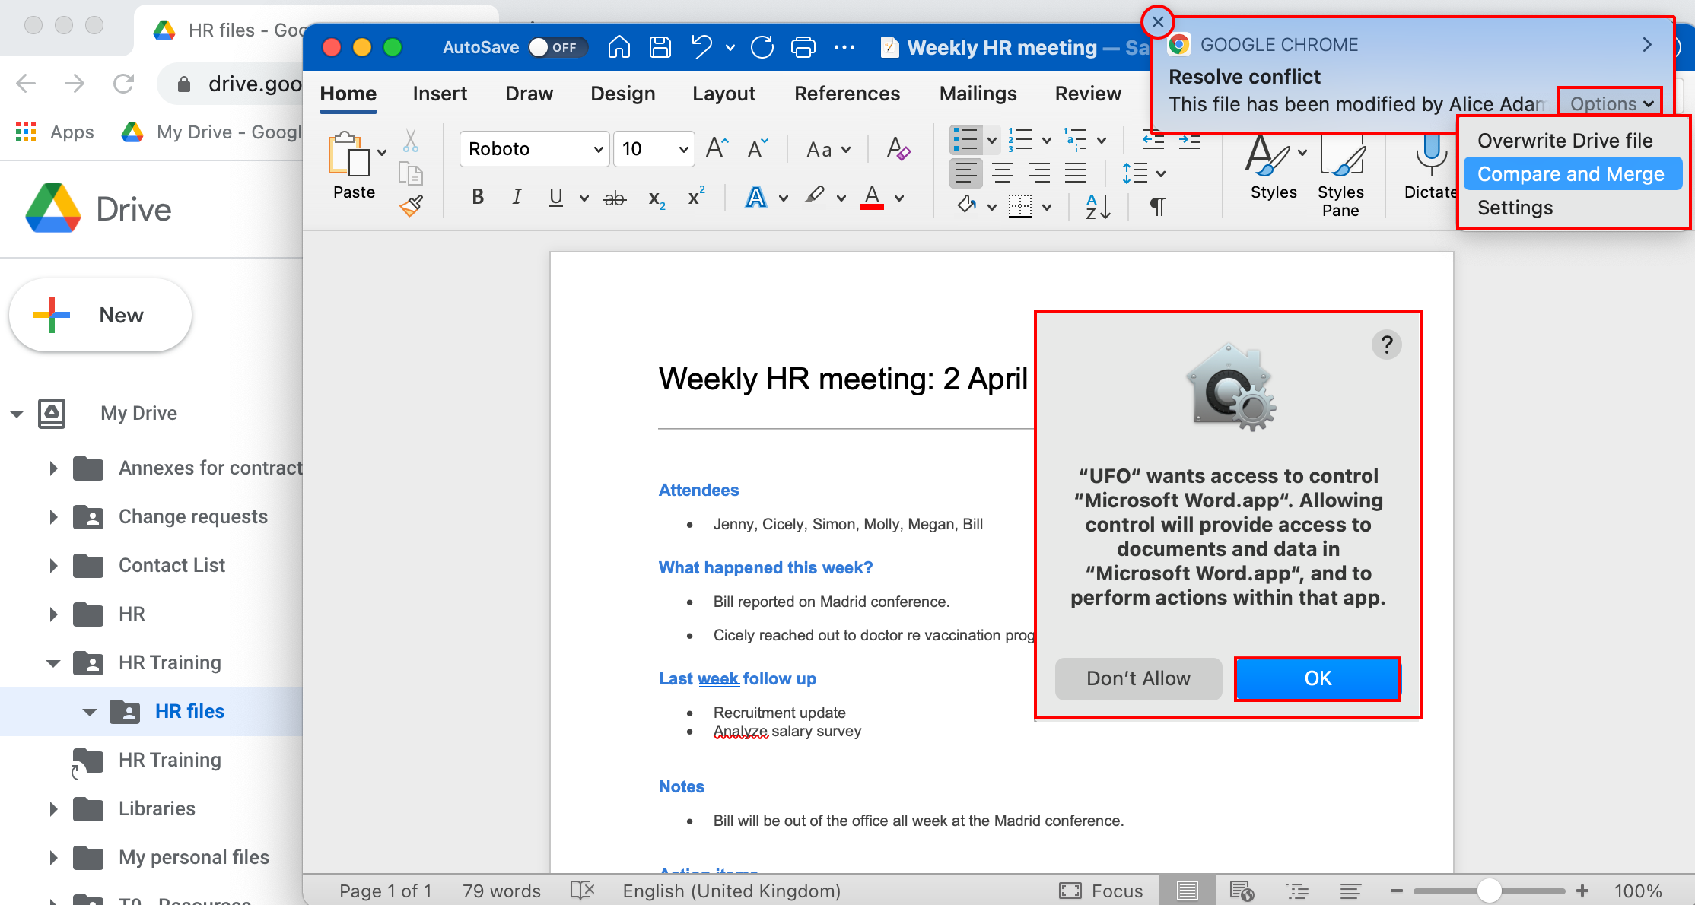1695x905 pixels.
Task: Click the Increase Font Size icon
Action: 717,148
